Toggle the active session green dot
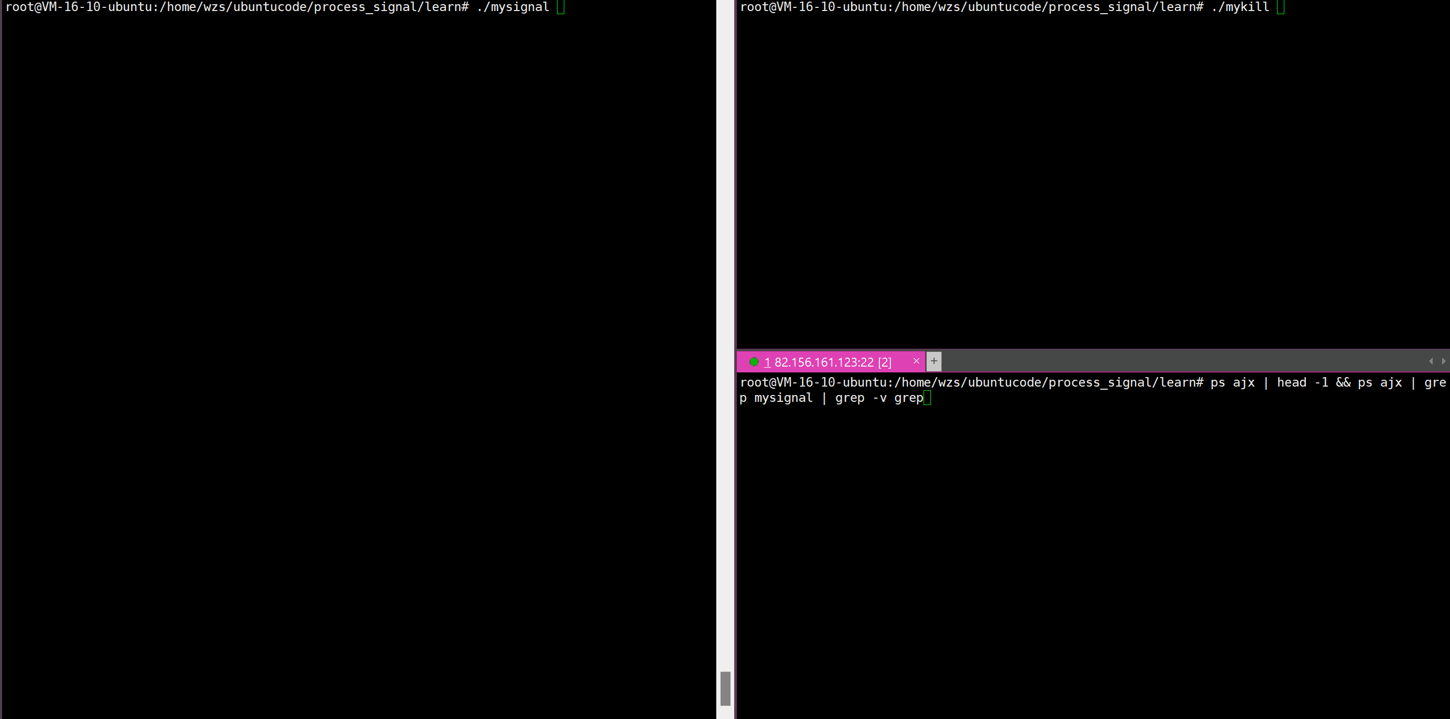 [x=754, y=362]
